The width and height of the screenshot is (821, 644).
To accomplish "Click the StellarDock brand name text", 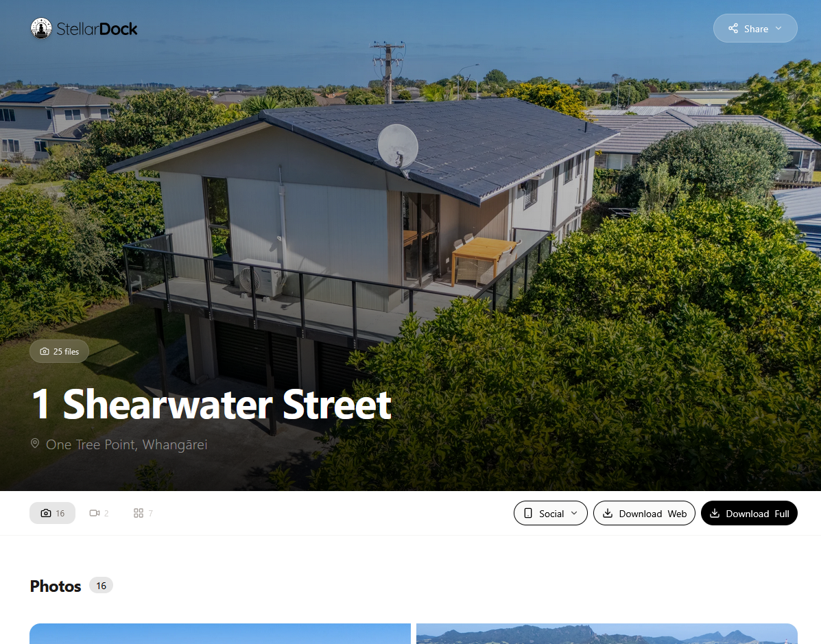I will (97, 29).
